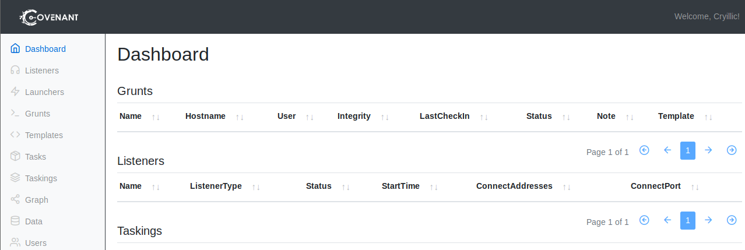Click the Taskings layers icon

pyautogui.click(x=16, y=178)
